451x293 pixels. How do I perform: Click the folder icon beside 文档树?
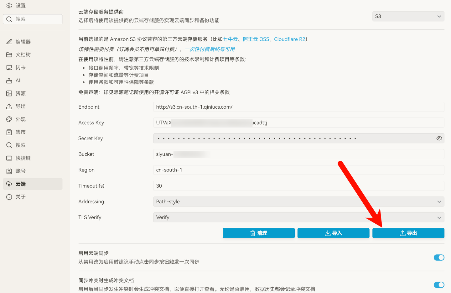tap(9, 55)
